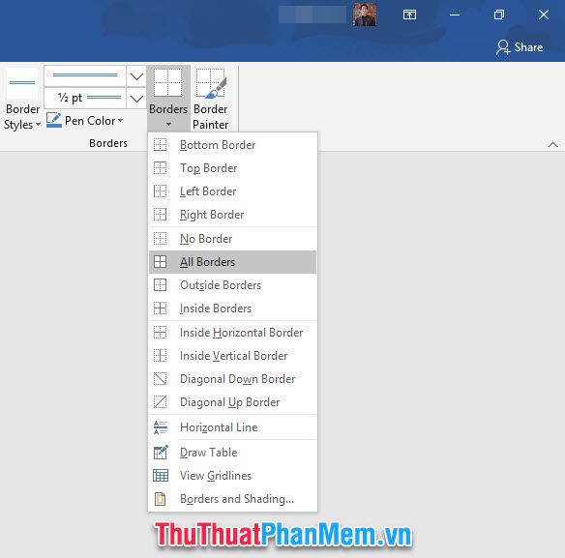Expand the Borders button dropdown arrow
Image resolution: width=565 pixels, height=558 pixels.
tap(168, 125)
